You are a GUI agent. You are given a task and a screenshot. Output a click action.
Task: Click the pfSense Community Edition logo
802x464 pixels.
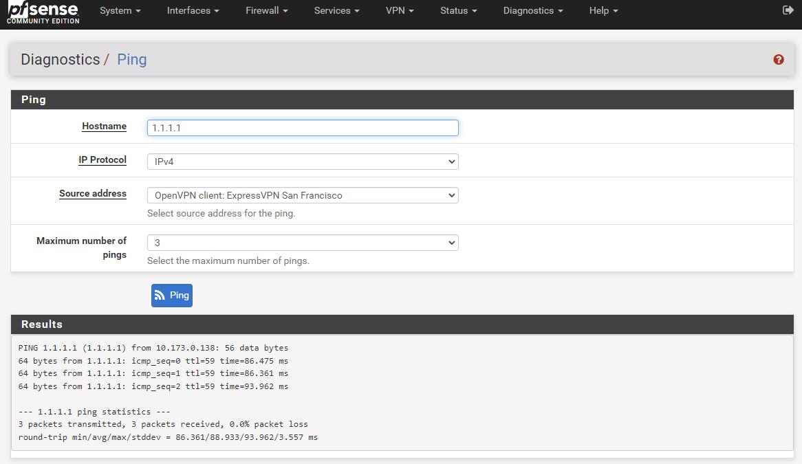(x=43, y=13)
